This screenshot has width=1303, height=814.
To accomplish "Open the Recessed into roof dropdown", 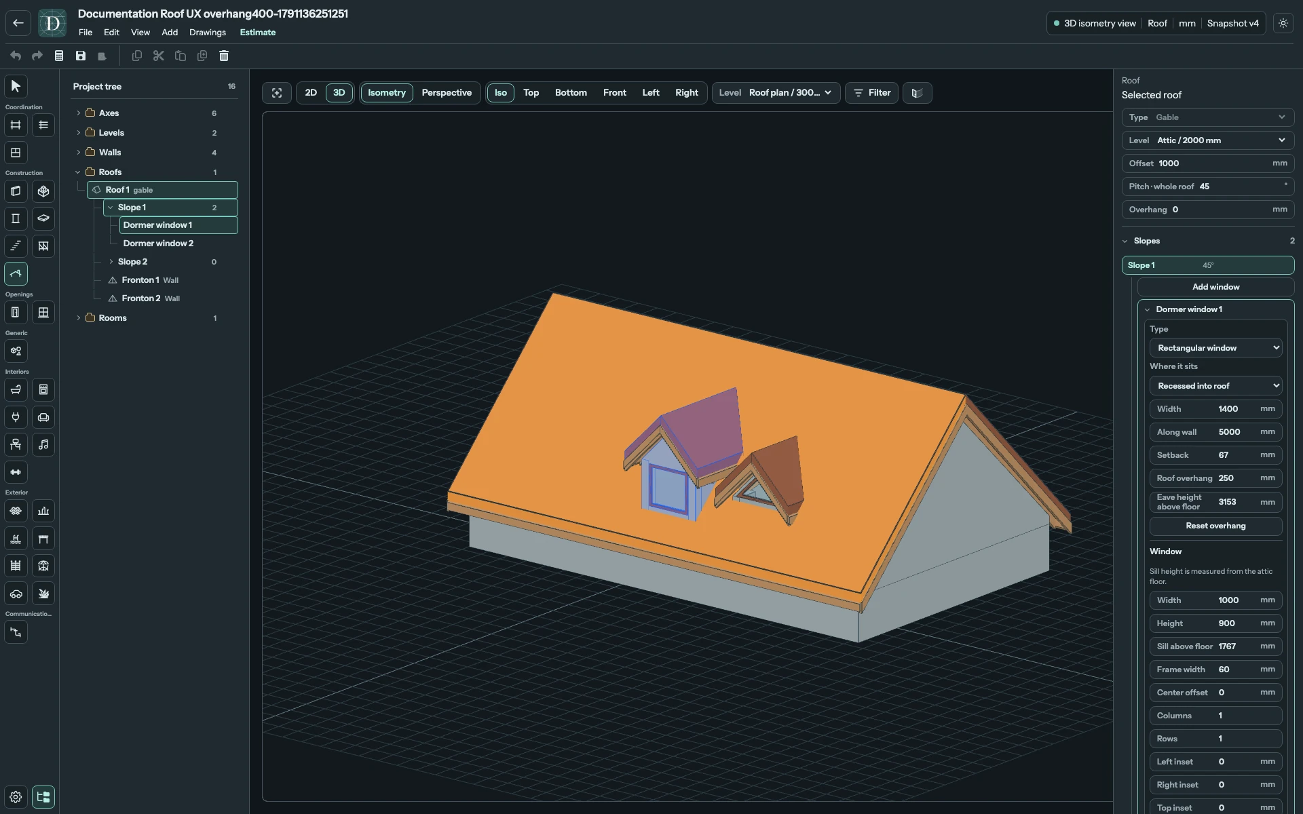I will [1216, 386].
